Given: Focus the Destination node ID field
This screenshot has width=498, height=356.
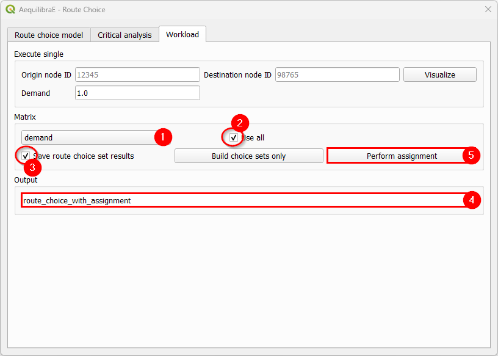Looking at the screenshot, I should [x=337, y=74].
